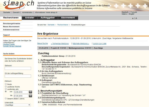
Task: Click 'Dienstleistungsauftrag' text
Action: tap(51, 82)
